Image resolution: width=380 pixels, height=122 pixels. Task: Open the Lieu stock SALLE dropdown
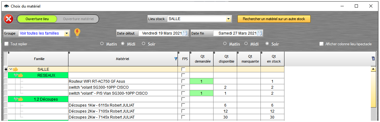(229, 19)
